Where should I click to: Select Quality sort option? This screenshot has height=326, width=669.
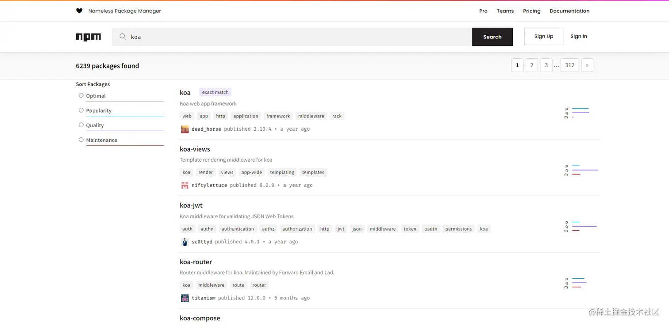81,125
